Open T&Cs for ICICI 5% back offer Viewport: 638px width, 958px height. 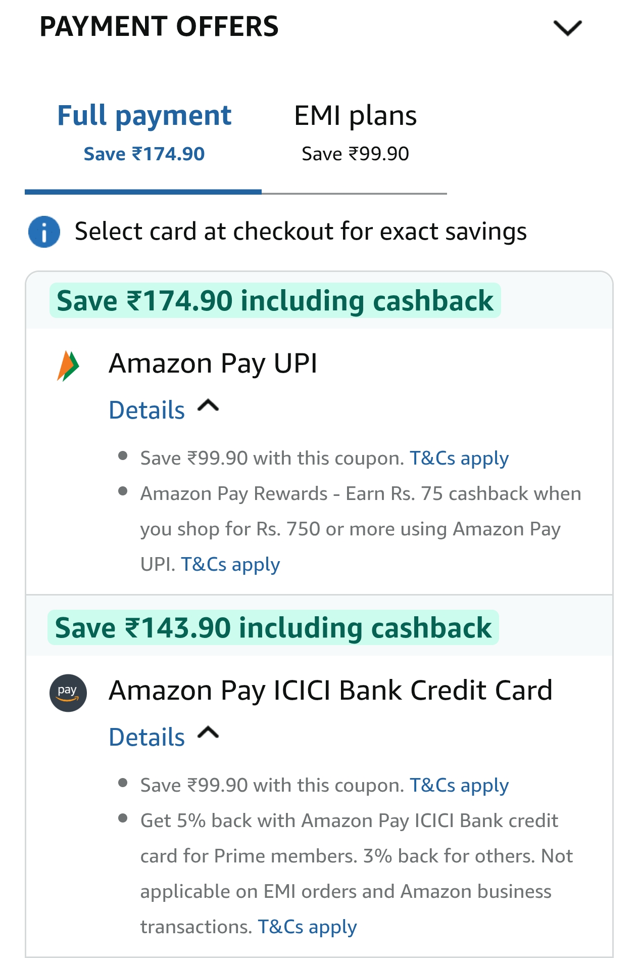point(307,927)
